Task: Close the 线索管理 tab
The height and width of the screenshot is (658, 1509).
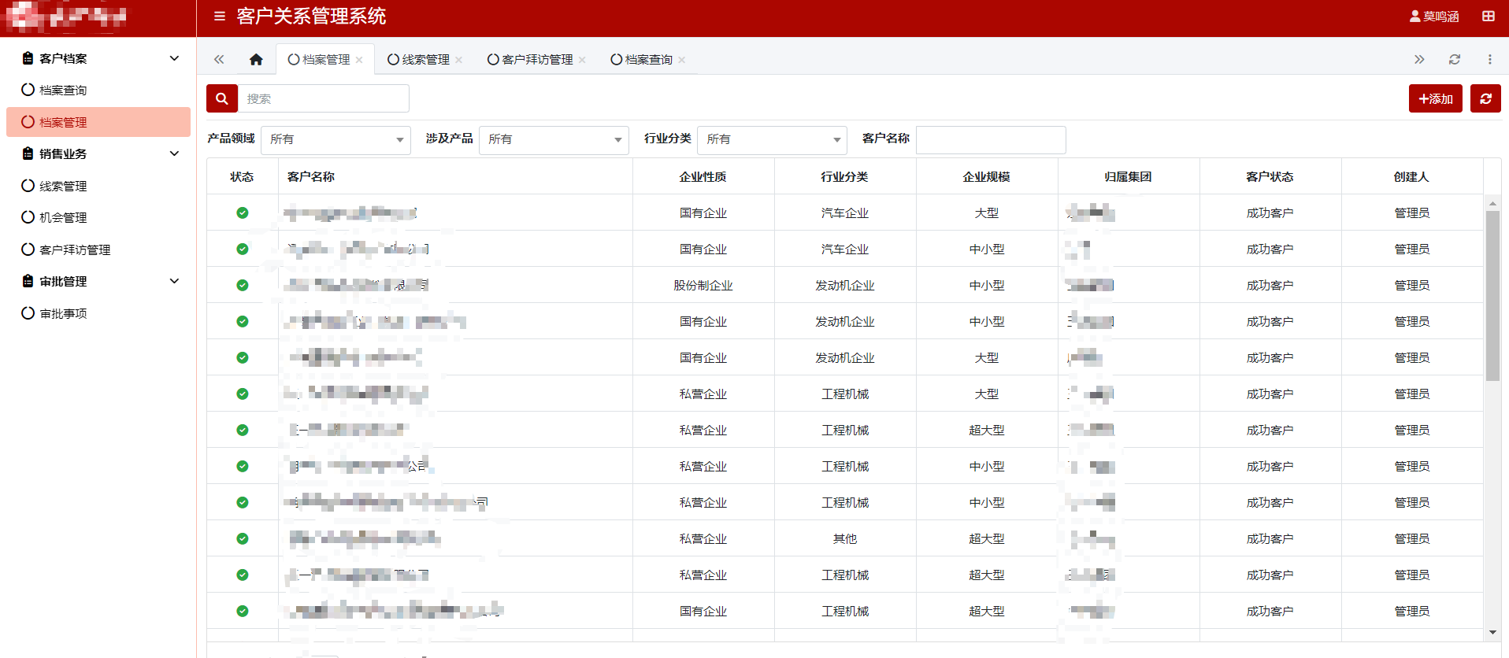Action: point(458,60)
